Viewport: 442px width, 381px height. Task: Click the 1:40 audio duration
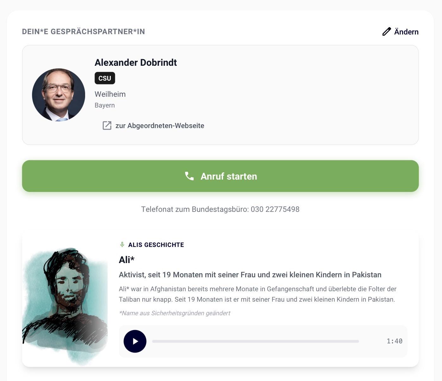[394, 341]
